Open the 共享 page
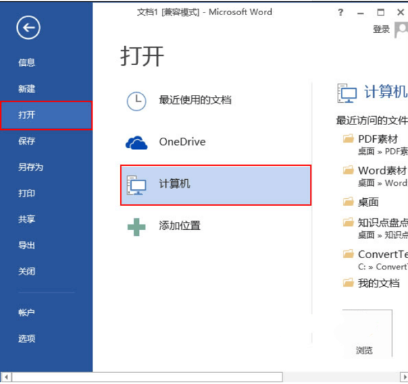 (x=26, y=219)
